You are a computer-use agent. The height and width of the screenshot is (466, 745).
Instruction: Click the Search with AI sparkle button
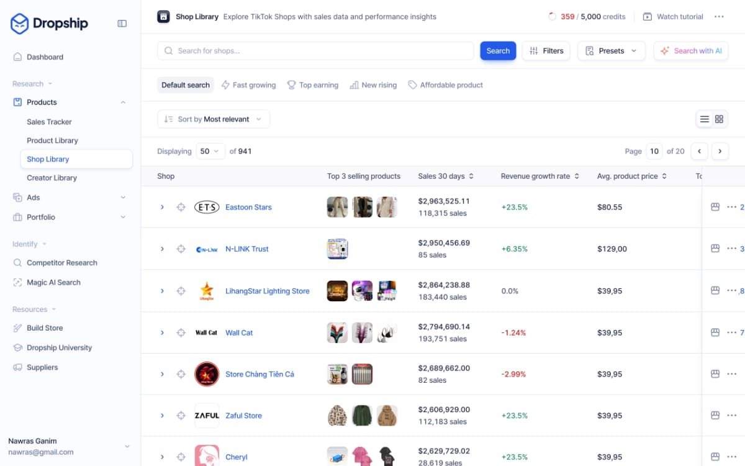690,51
